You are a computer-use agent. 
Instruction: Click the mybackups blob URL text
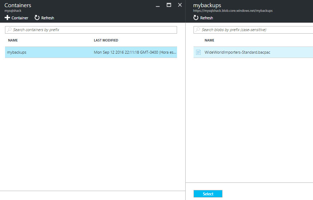coord(233,11)
